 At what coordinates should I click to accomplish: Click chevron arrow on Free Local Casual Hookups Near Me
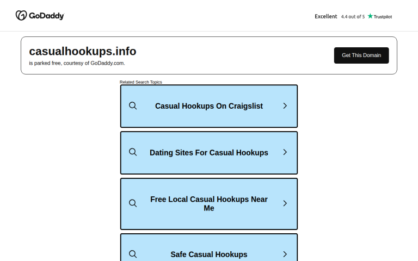tap(285, 203)
